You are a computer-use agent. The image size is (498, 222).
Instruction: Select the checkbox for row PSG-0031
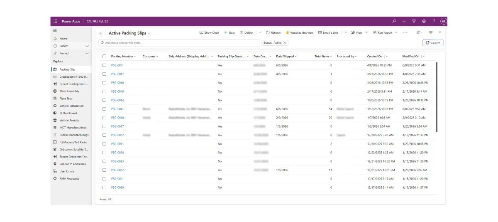(x=105, y=144)
